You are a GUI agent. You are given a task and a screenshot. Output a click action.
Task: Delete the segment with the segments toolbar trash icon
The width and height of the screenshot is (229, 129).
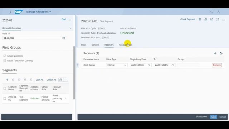click(19, 80)
